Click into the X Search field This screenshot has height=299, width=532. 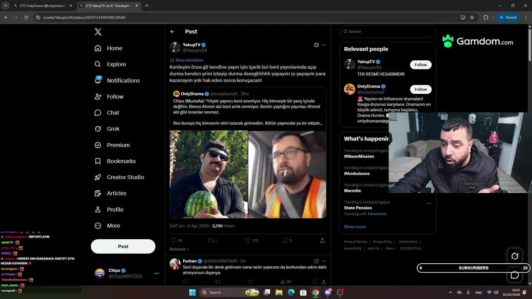388,32
